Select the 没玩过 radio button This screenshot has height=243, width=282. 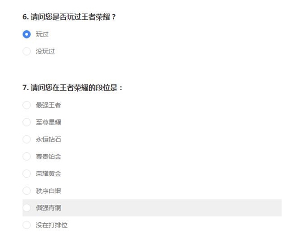[x=26, y=51]
